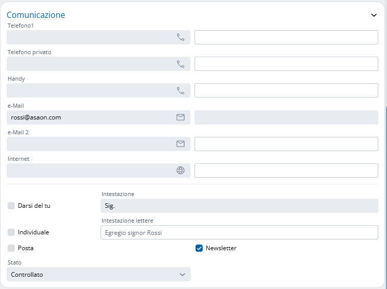Click the e-Mail field containing rossi@asaon.com
Screen dimensions: 387x289
89,117
